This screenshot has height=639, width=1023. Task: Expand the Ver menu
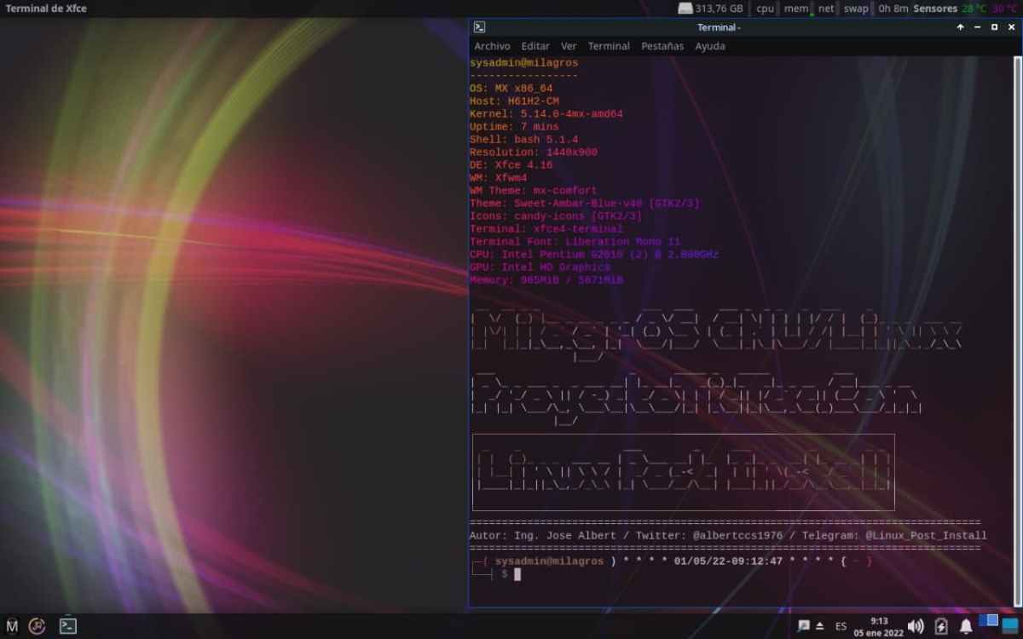pyautogui.click(x=569, y=46)
